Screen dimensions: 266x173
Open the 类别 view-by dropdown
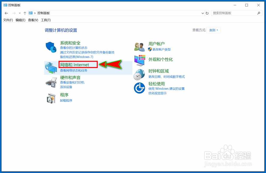pyautogui.click(x=214, y=30)
